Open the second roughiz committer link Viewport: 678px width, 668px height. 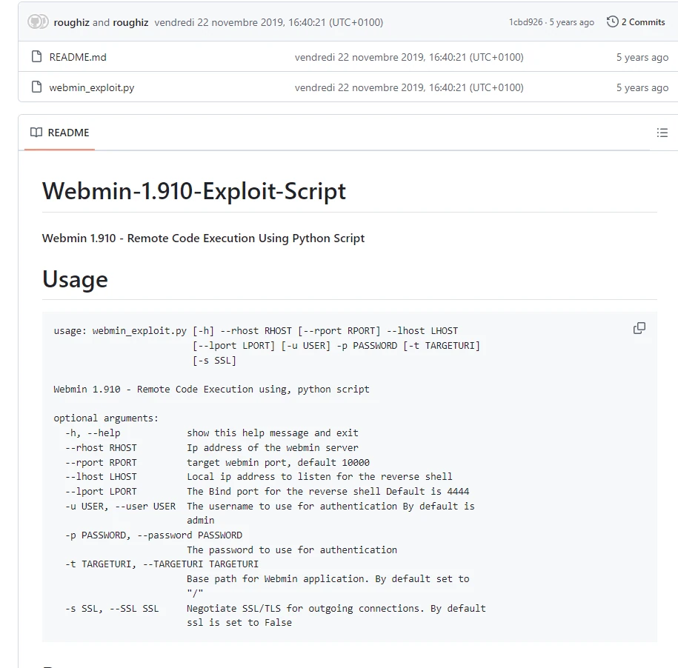click(130, 22)
